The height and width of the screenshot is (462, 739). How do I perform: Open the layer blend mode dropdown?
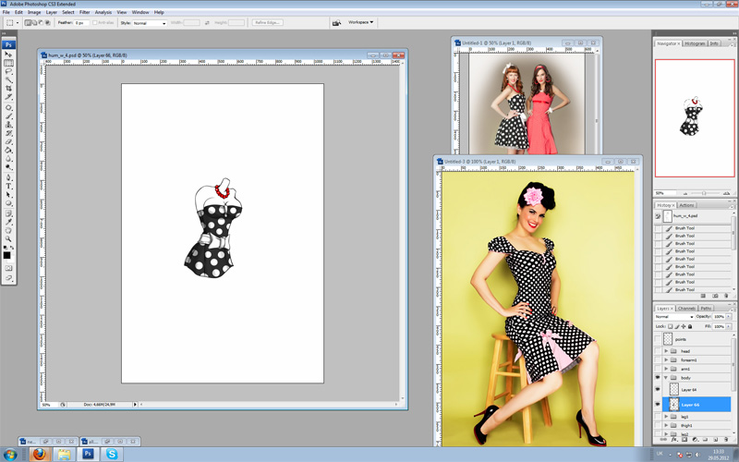point(674,317)
